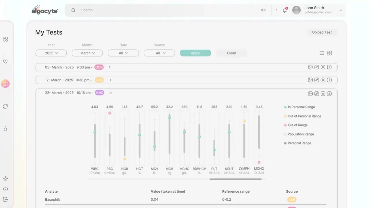Click the OCR source tag
The image size is (373, 208).
[99, 67]
